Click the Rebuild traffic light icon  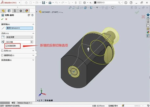tap(76, 3)
